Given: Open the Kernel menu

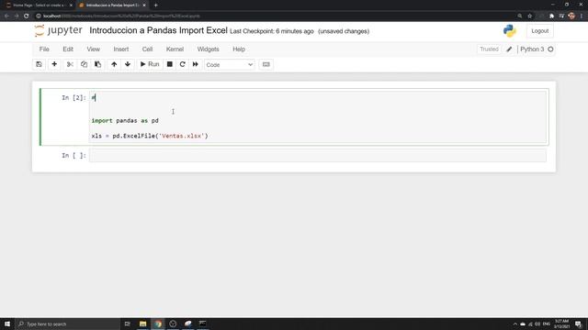Looking at the screenshot, I should (x=175, y=49).
